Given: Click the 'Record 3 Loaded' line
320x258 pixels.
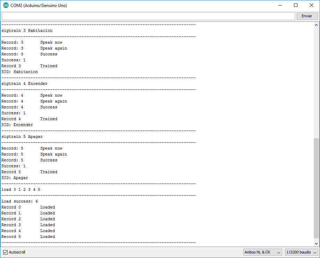Looking at the screenshot, I should pos(28,225).
